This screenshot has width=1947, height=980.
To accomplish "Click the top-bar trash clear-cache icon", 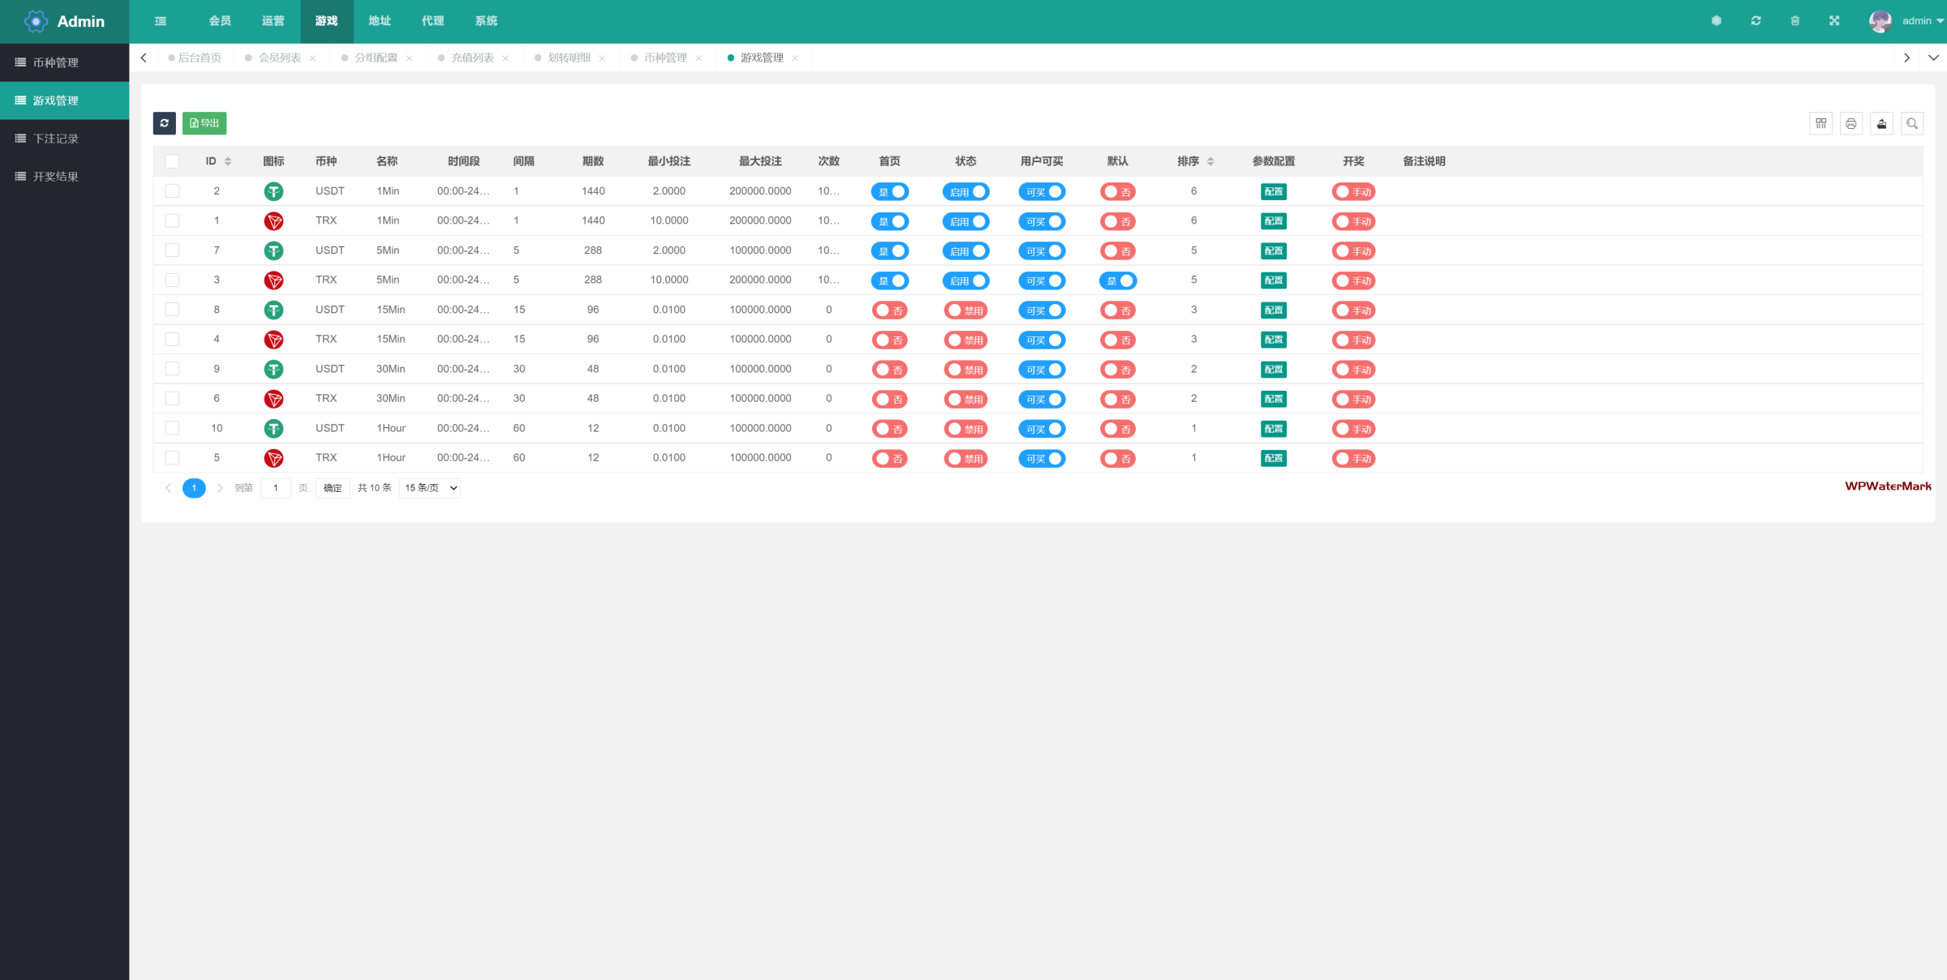I will pyautogui.click(x=1794, y=21).
